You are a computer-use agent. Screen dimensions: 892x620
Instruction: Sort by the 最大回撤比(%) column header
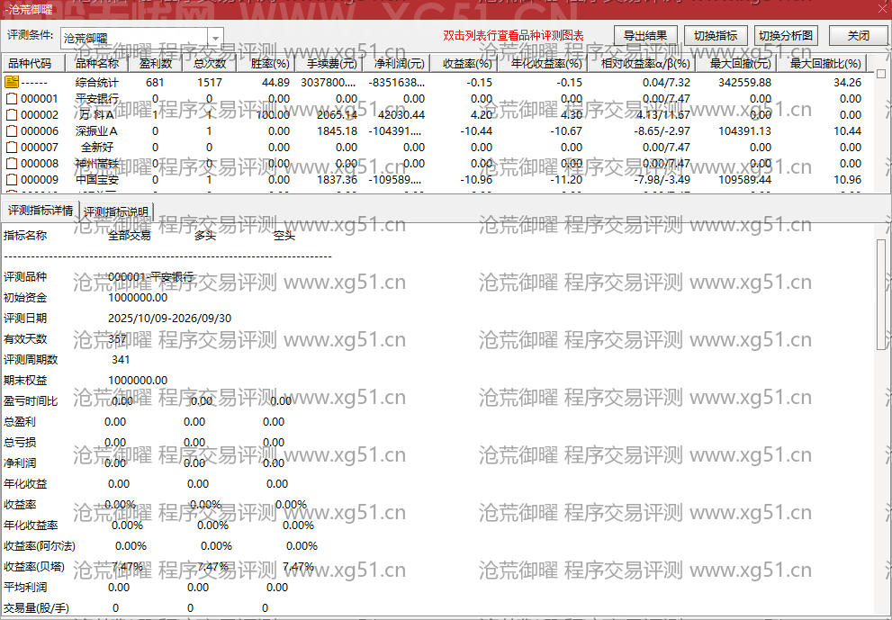pos(822,63)
